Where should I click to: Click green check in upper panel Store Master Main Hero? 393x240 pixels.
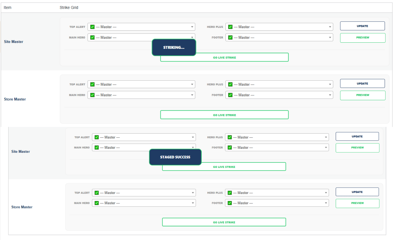pos(92,95)
